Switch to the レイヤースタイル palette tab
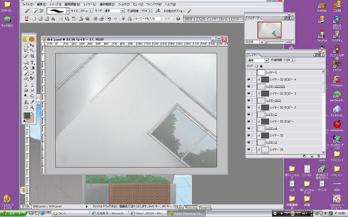This screenshot has width=348, height=217. coord(218,19)
